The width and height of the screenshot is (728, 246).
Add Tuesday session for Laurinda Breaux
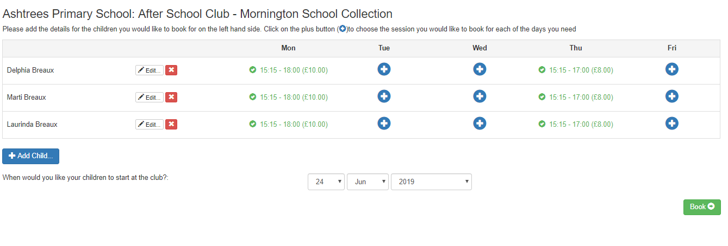coord(384,124)
